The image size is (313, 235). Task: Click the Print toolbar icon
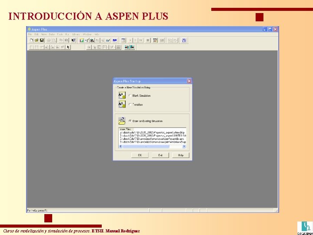pyautogui.click(x=49, y=40)
